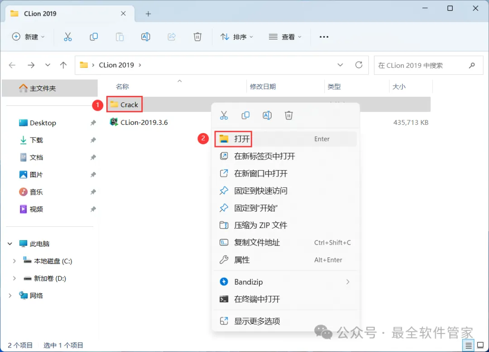Choose 在新标签页中打开
Viewport: 489px width, 352px height.
[x=285, y=156]
